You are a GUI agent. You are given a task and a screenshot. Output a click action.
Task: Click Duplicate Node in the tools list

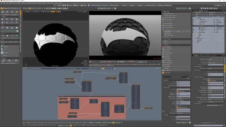[177, 33]
